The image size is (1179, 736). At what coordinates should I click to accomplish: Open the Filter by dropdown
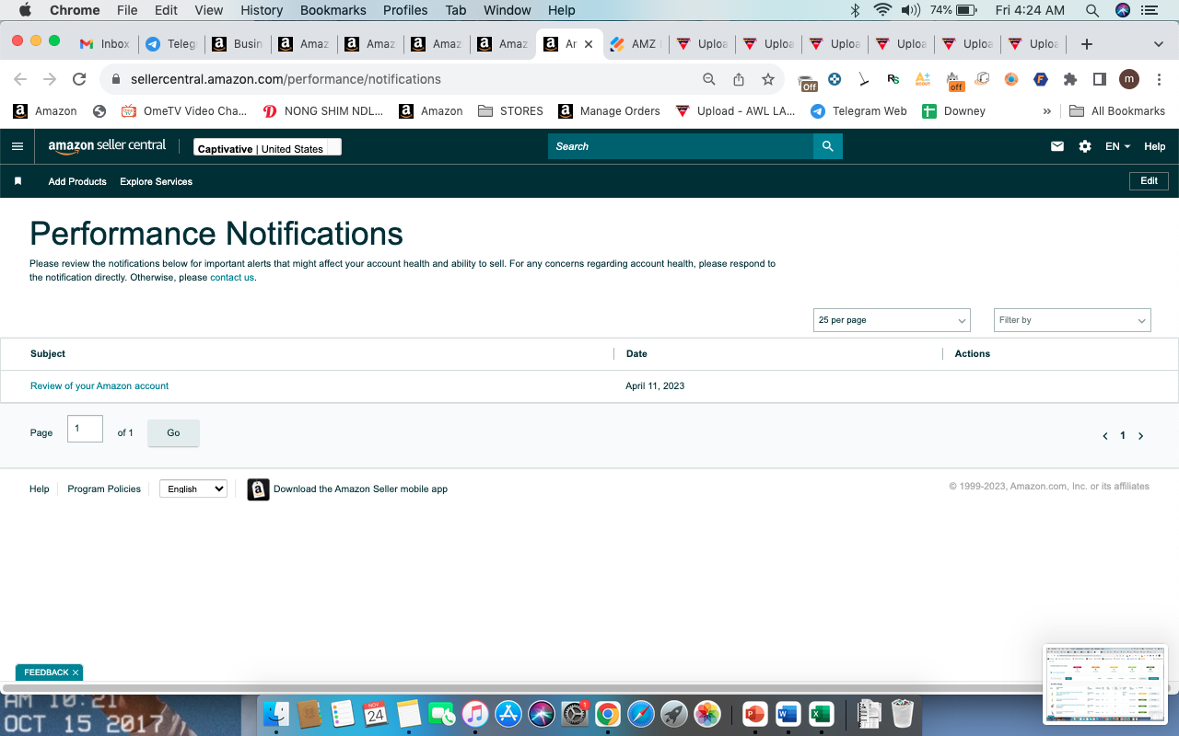pyautogui.click(x=1072, y=320)
